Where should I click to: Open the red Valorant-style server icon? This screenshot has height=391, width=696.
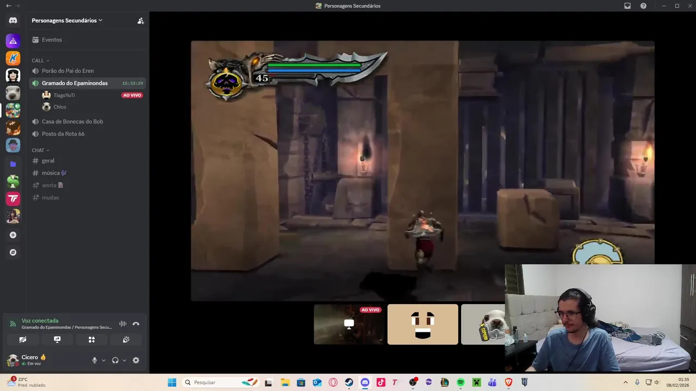(x=13, y=199)
